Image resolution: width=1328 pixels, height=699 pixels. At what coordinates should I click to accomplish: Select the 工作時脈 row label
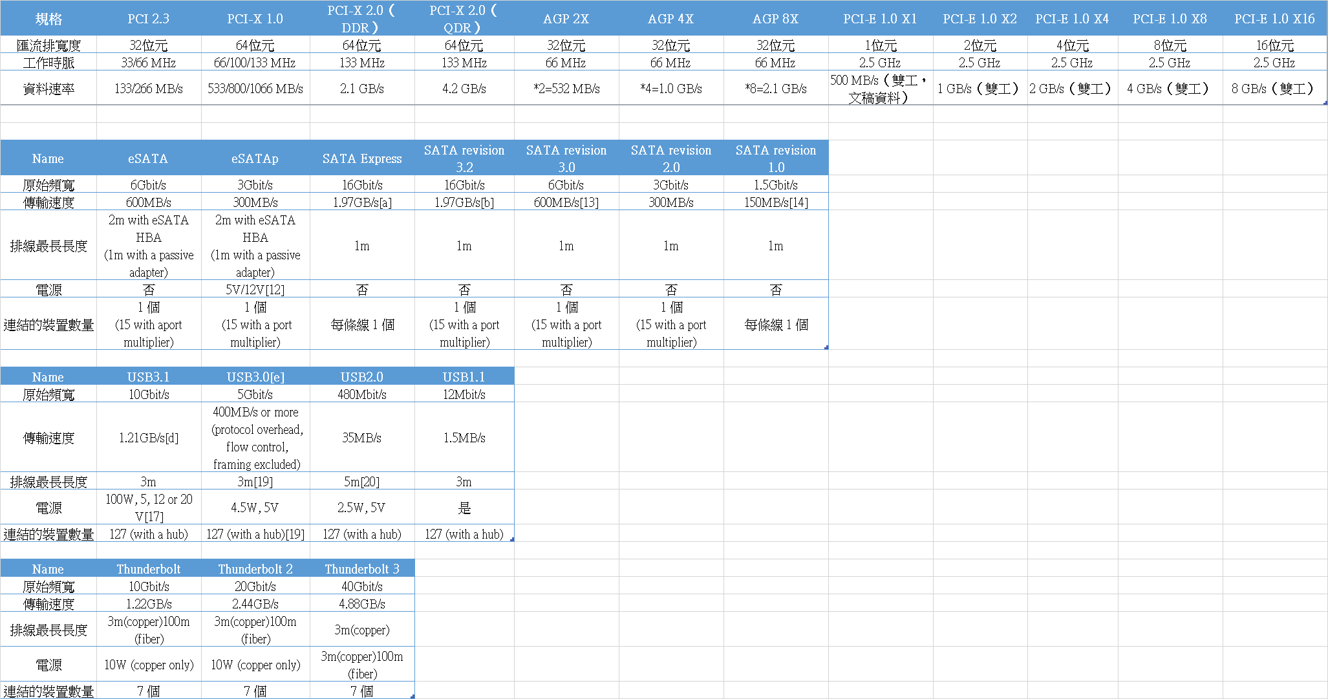[48, 62]
